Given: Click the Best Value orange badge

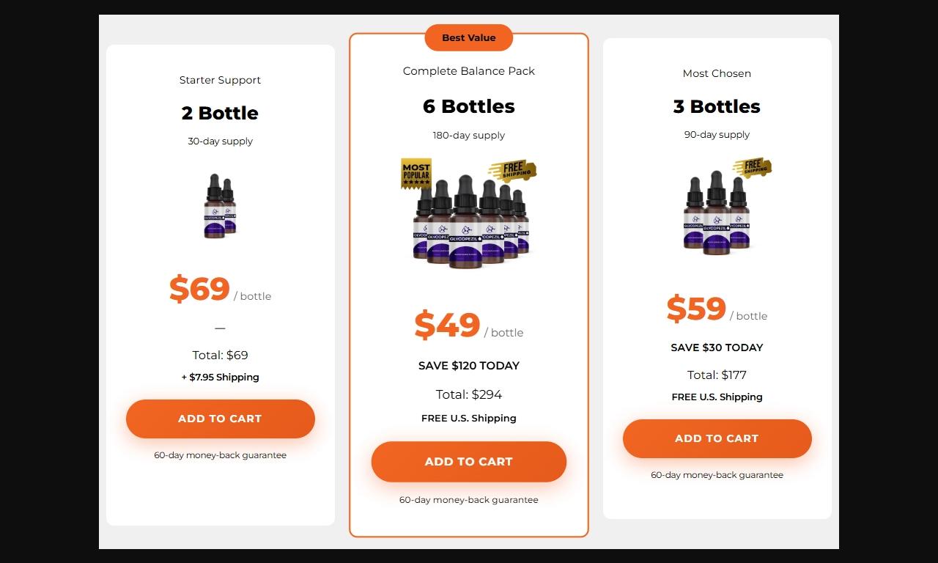Looking at the screenshot, I should click(x=469, y=38).
